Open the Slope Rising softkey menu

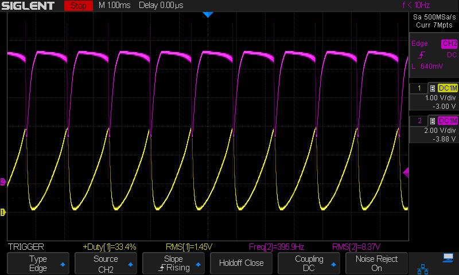pyautogui.click(x=173, y=264)
